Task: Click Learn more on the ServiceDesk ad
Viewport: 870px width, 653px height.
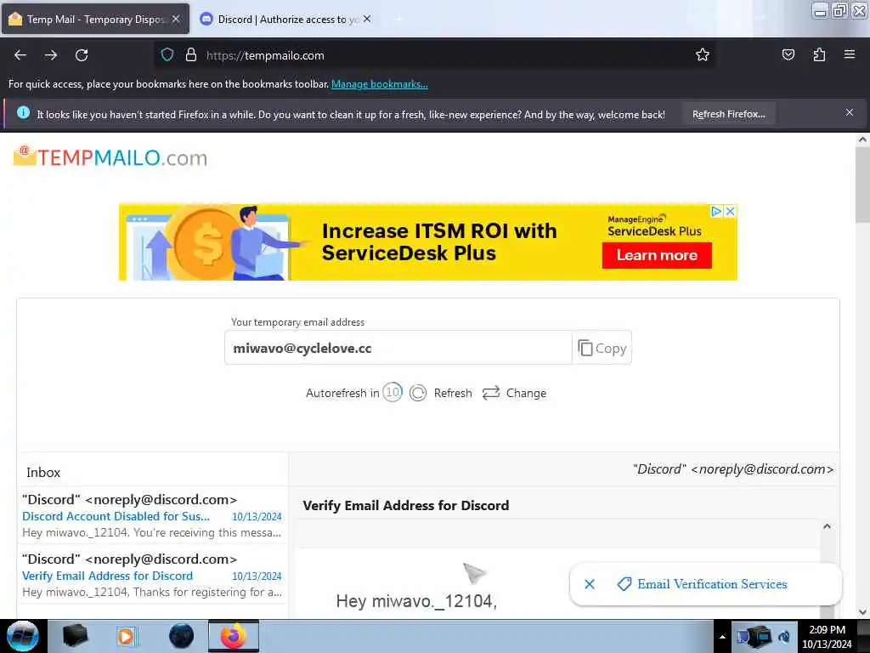Action: coord(657,255)
